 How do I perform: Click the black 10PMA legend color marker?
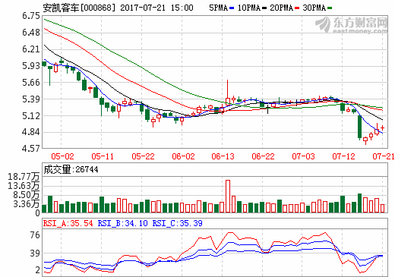264,8
